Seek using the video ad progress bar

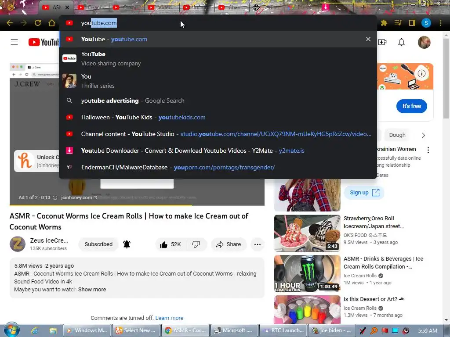point(137,205)
